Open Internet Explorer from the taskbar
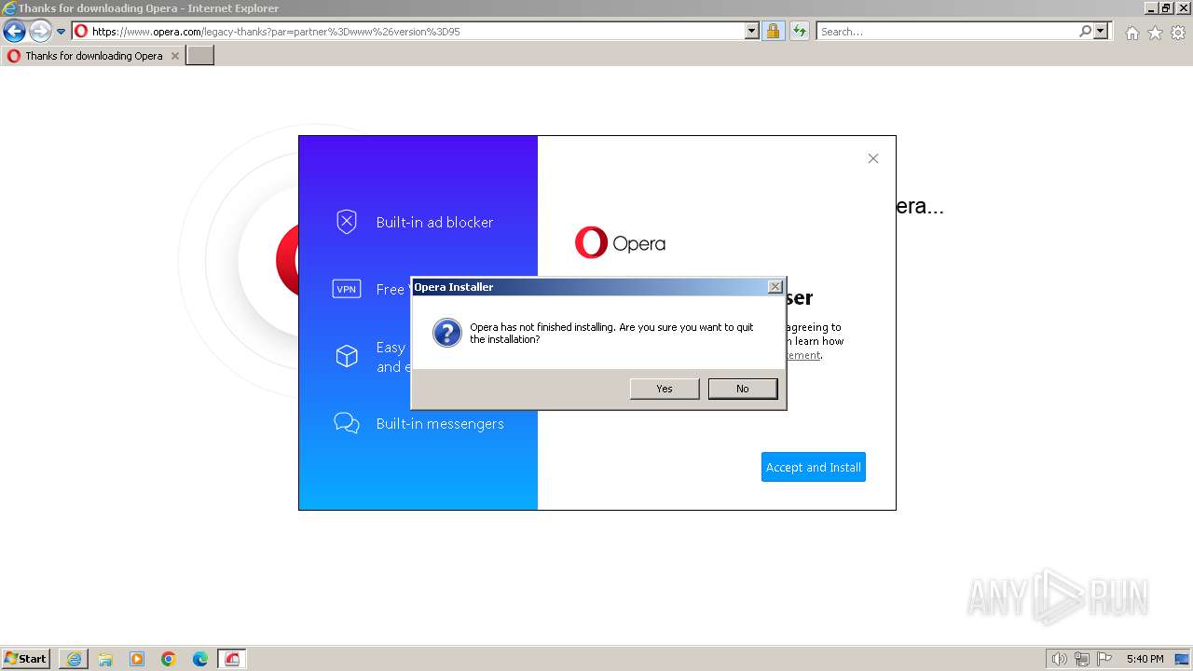1193x671 pixels. click(74, 659)
